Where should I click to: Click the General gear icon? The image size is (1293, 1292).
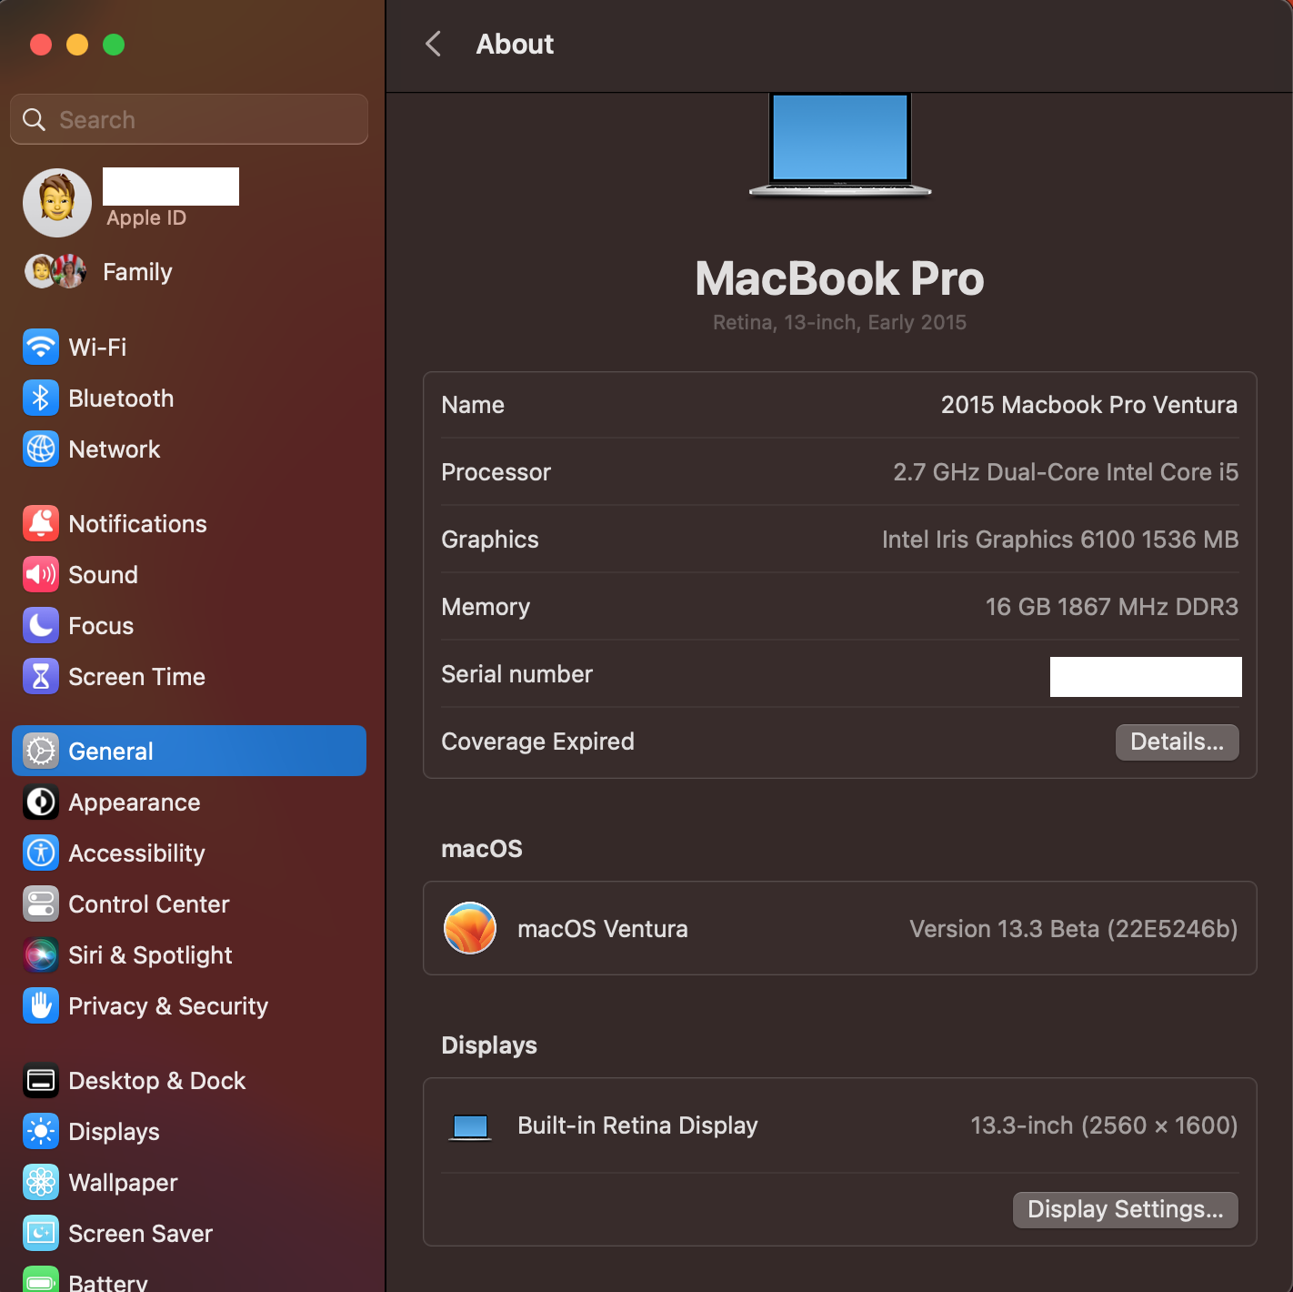[41, 752]
